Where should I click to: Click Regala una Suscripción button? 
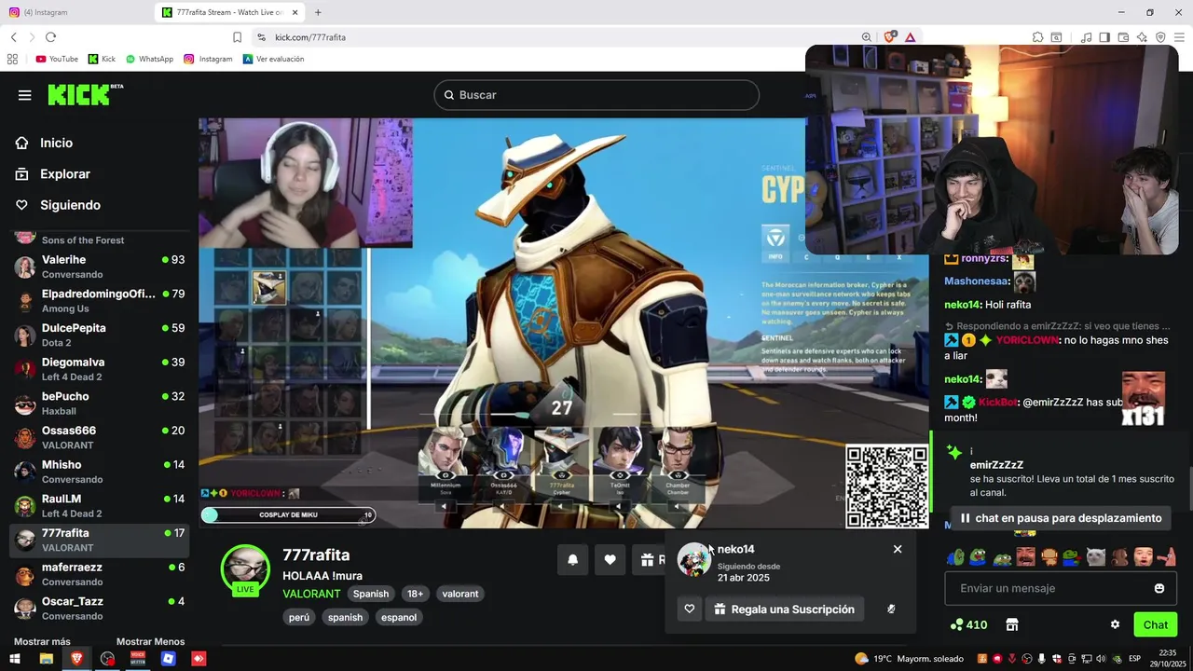click(784, 609)
